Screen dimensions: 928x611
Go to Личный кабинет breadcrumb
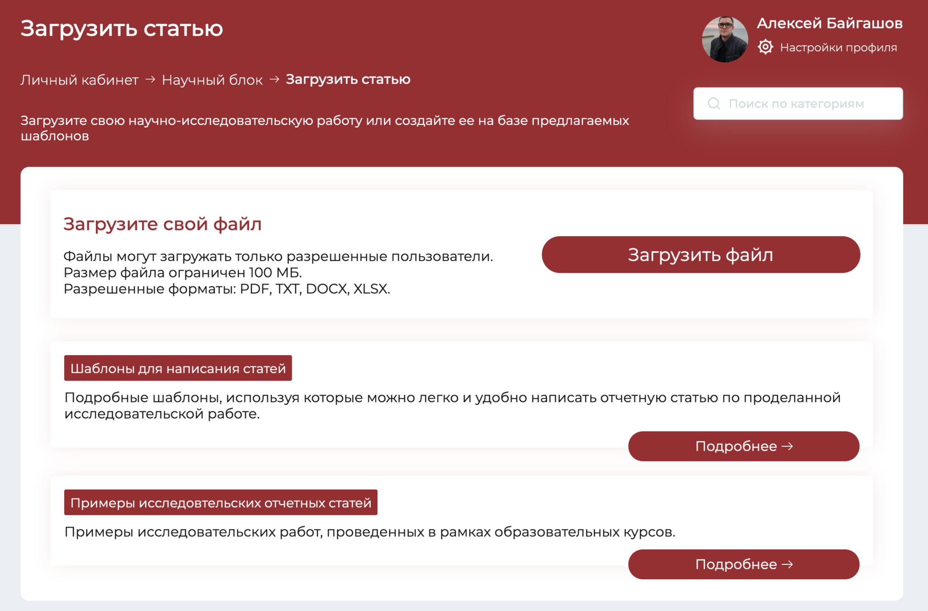point(79,80)
